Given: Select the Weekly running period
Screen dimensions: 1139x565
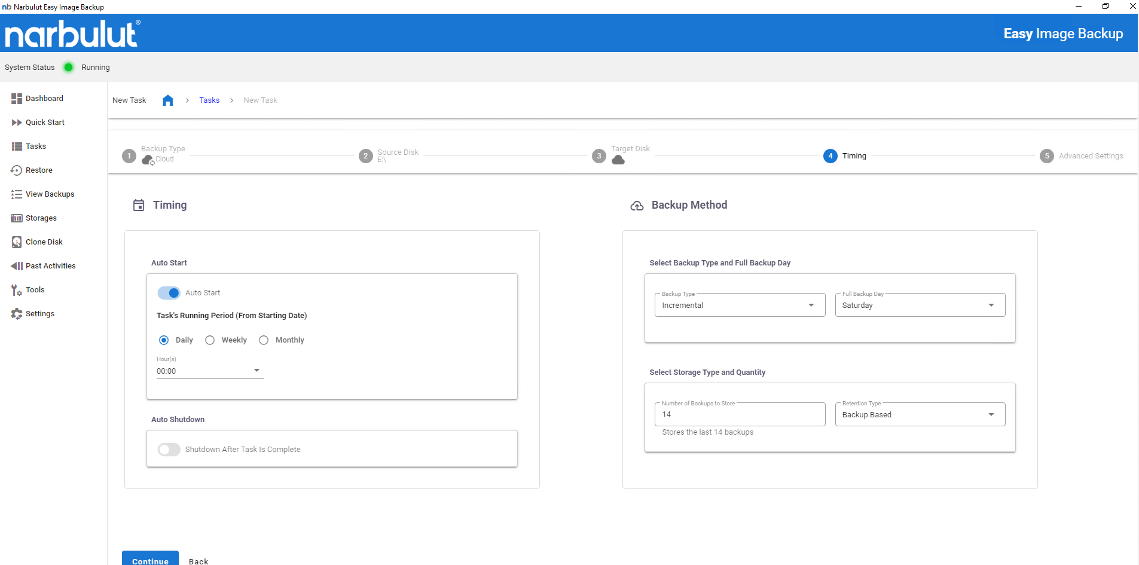Looking at the screenshot, I should pos(210,340).
